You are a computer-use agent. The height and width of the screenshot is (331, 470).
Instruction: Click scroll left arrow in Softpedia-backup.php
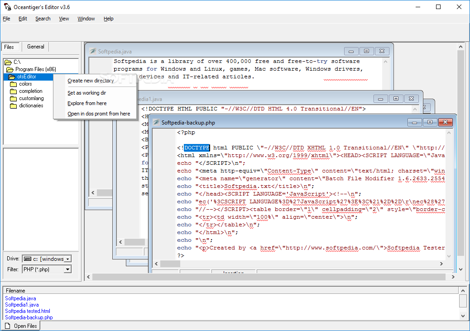[x=156, y=264]
